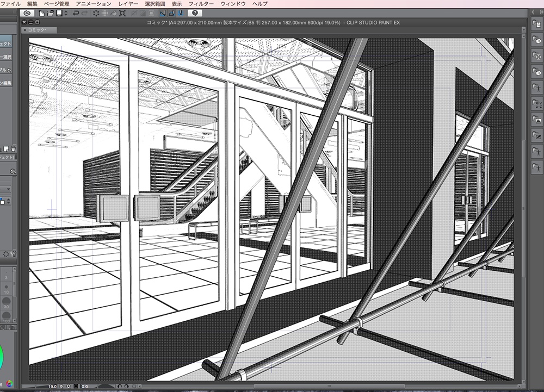Select the Scale/Rotate transform icon
This screenshot has width=544, height=392.
[122, 13]
